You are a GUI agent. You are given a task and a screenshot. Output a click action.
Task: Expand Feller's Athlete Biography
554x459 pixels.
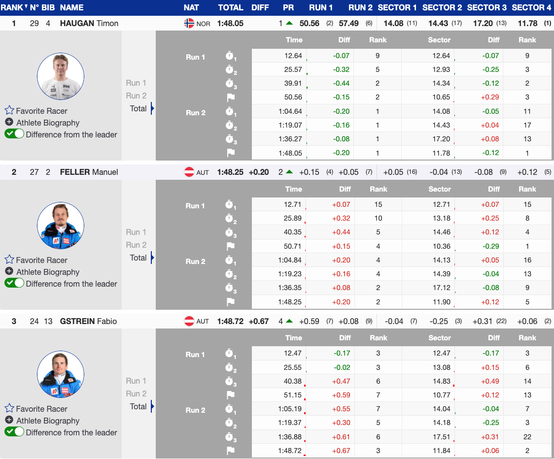[x=9, y=272]
